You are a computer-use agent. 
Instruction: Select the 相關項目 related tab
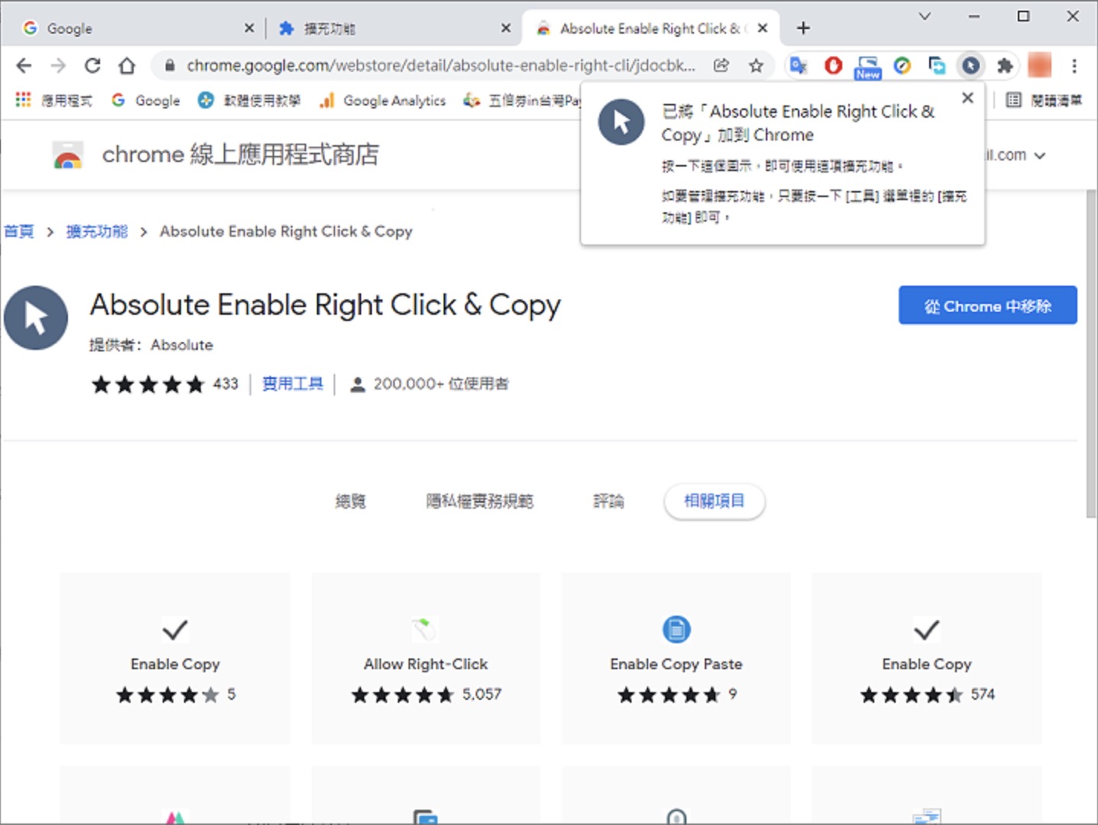pos(714,501)
